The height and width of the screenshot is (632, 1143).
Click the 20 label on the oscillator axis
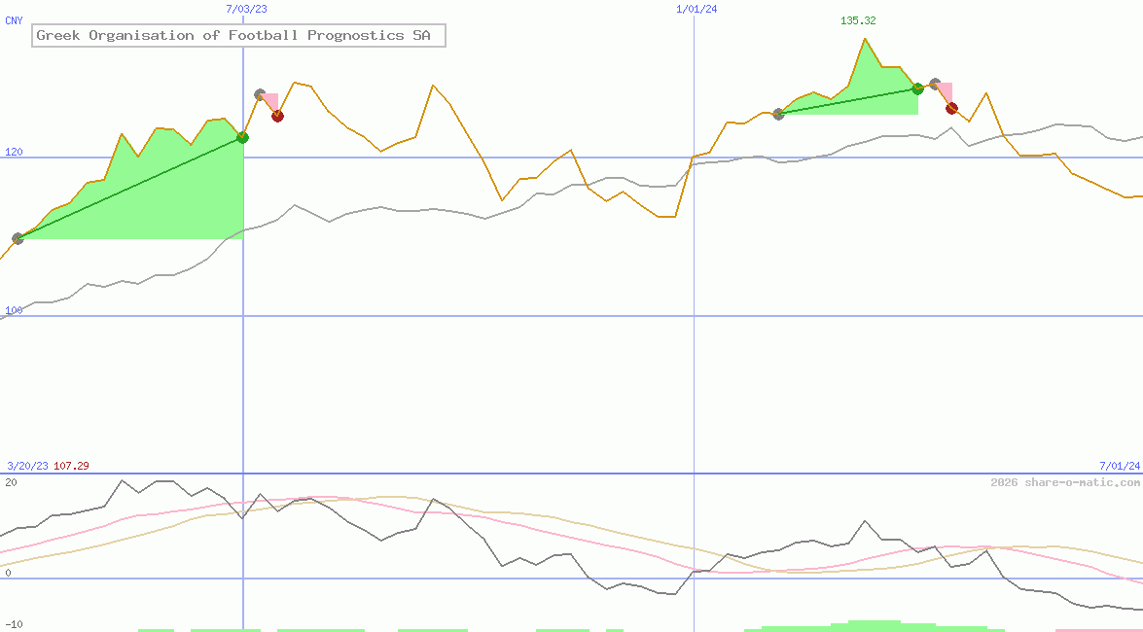[11, 482]
